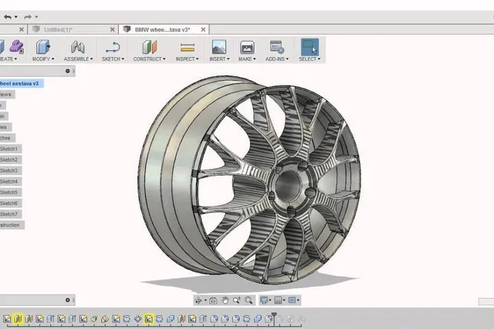Click the Named Views browser item
The height and width of the screenshot is (329, 494).
6,95
